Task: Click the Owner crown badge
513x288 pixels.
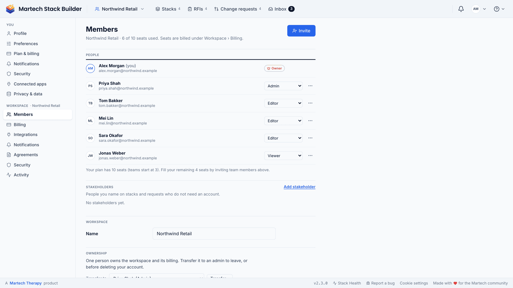Action: [274, 68]
